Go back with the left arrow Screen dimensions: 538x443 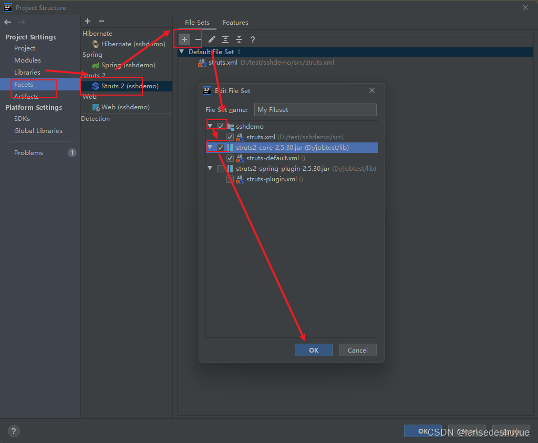point(8,22)
